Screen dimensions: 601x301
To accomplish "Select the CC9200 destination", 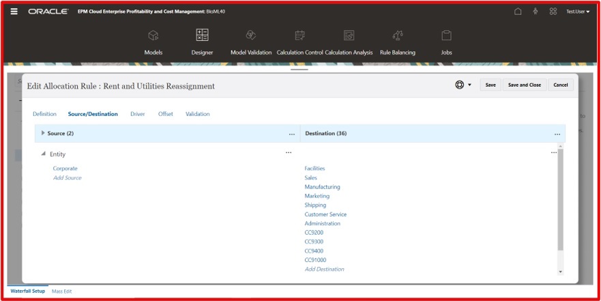I will click(314, 232).
